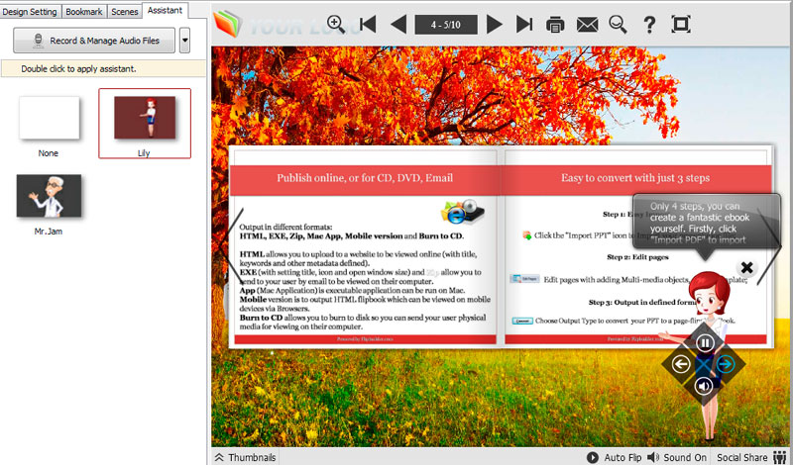Open the search tool in the toolbar
This screenshot has width=793, height=465.
618,24
